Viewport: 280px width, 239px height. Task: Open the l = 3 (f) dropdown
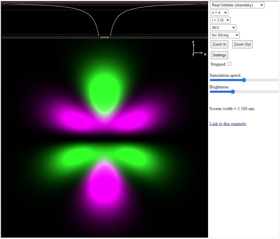[220, 20]
